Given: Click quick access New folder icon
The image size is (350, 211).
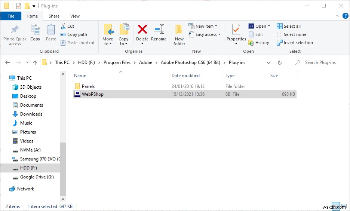Looking at the screenshot, I should pyautogui.click(x=27, y=6).
